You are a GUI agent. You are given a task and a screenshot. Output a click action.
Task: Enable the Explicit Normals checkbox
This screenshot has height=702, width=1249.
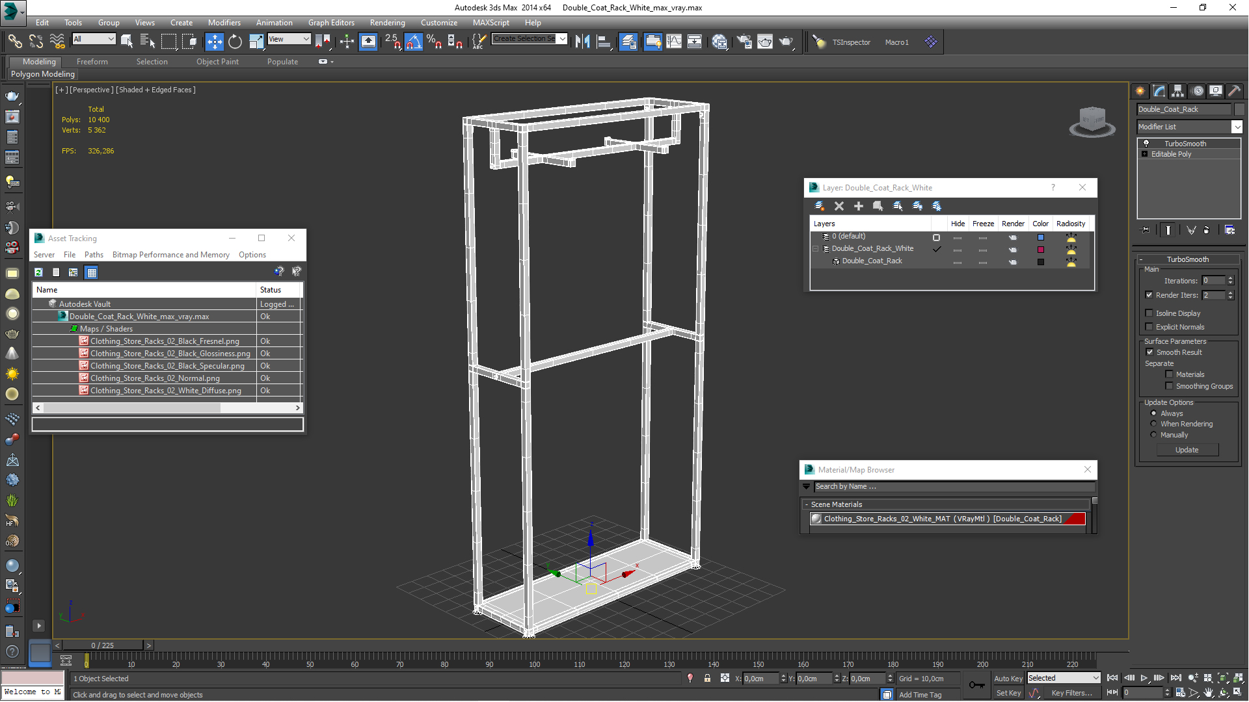(x=1149, y=327)
